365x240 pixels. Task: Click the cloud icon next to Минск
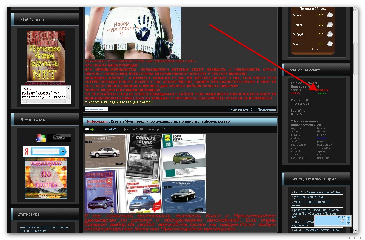click(x=330, y=44)
